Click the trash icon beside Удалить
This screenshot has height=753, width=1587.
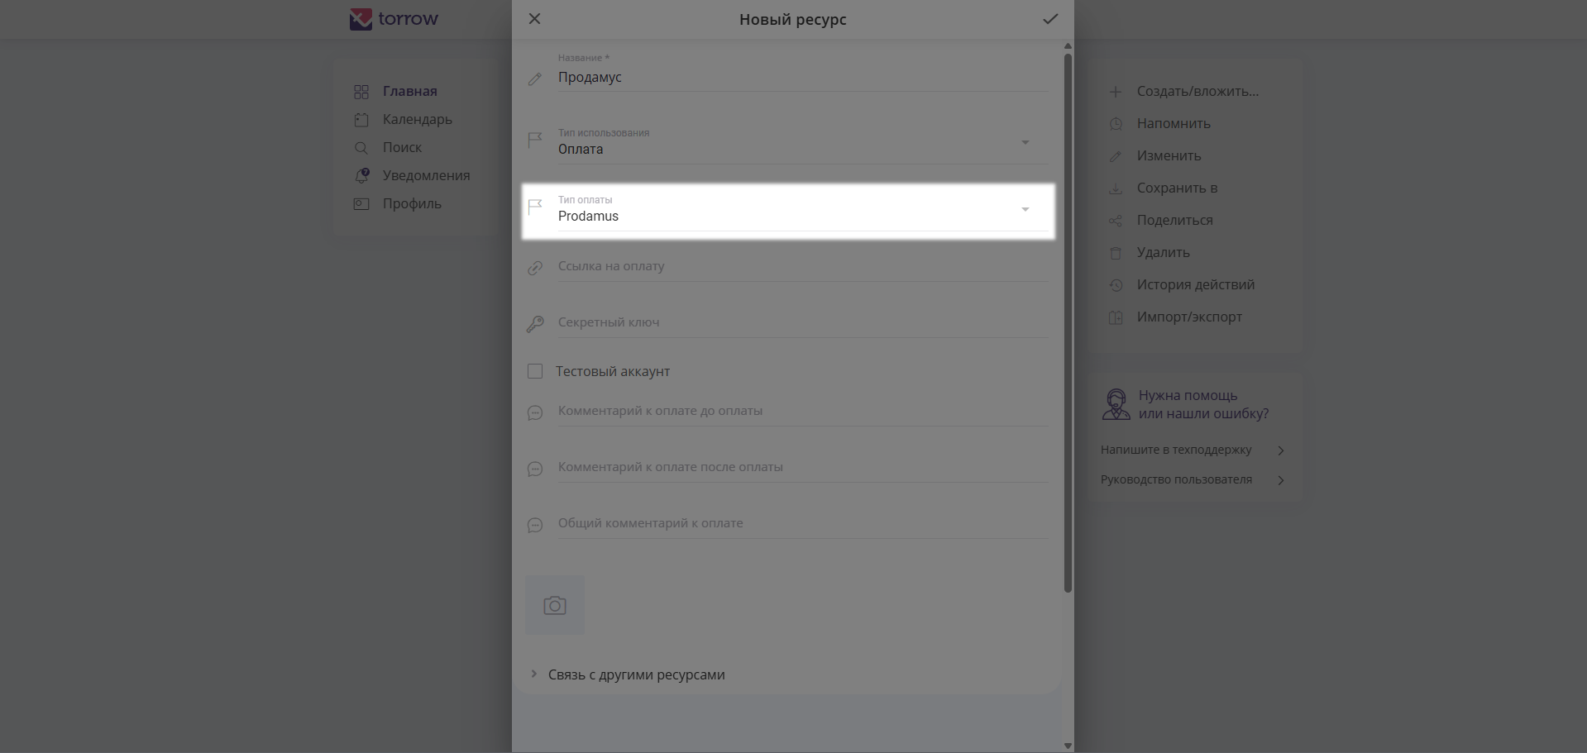pyautogui.click(x=1116, y=253)
